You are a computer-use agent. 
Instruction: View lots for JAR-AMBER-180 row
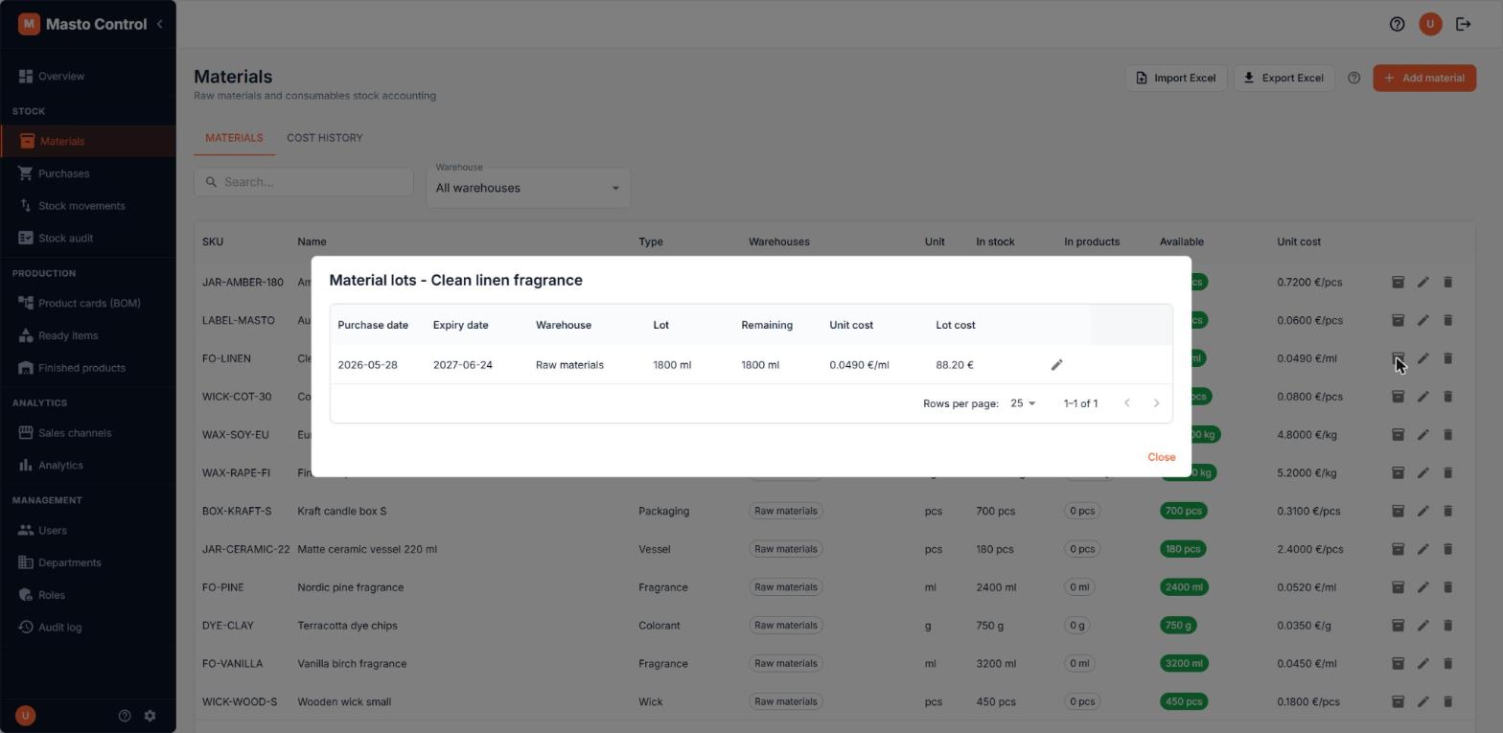1398,282
